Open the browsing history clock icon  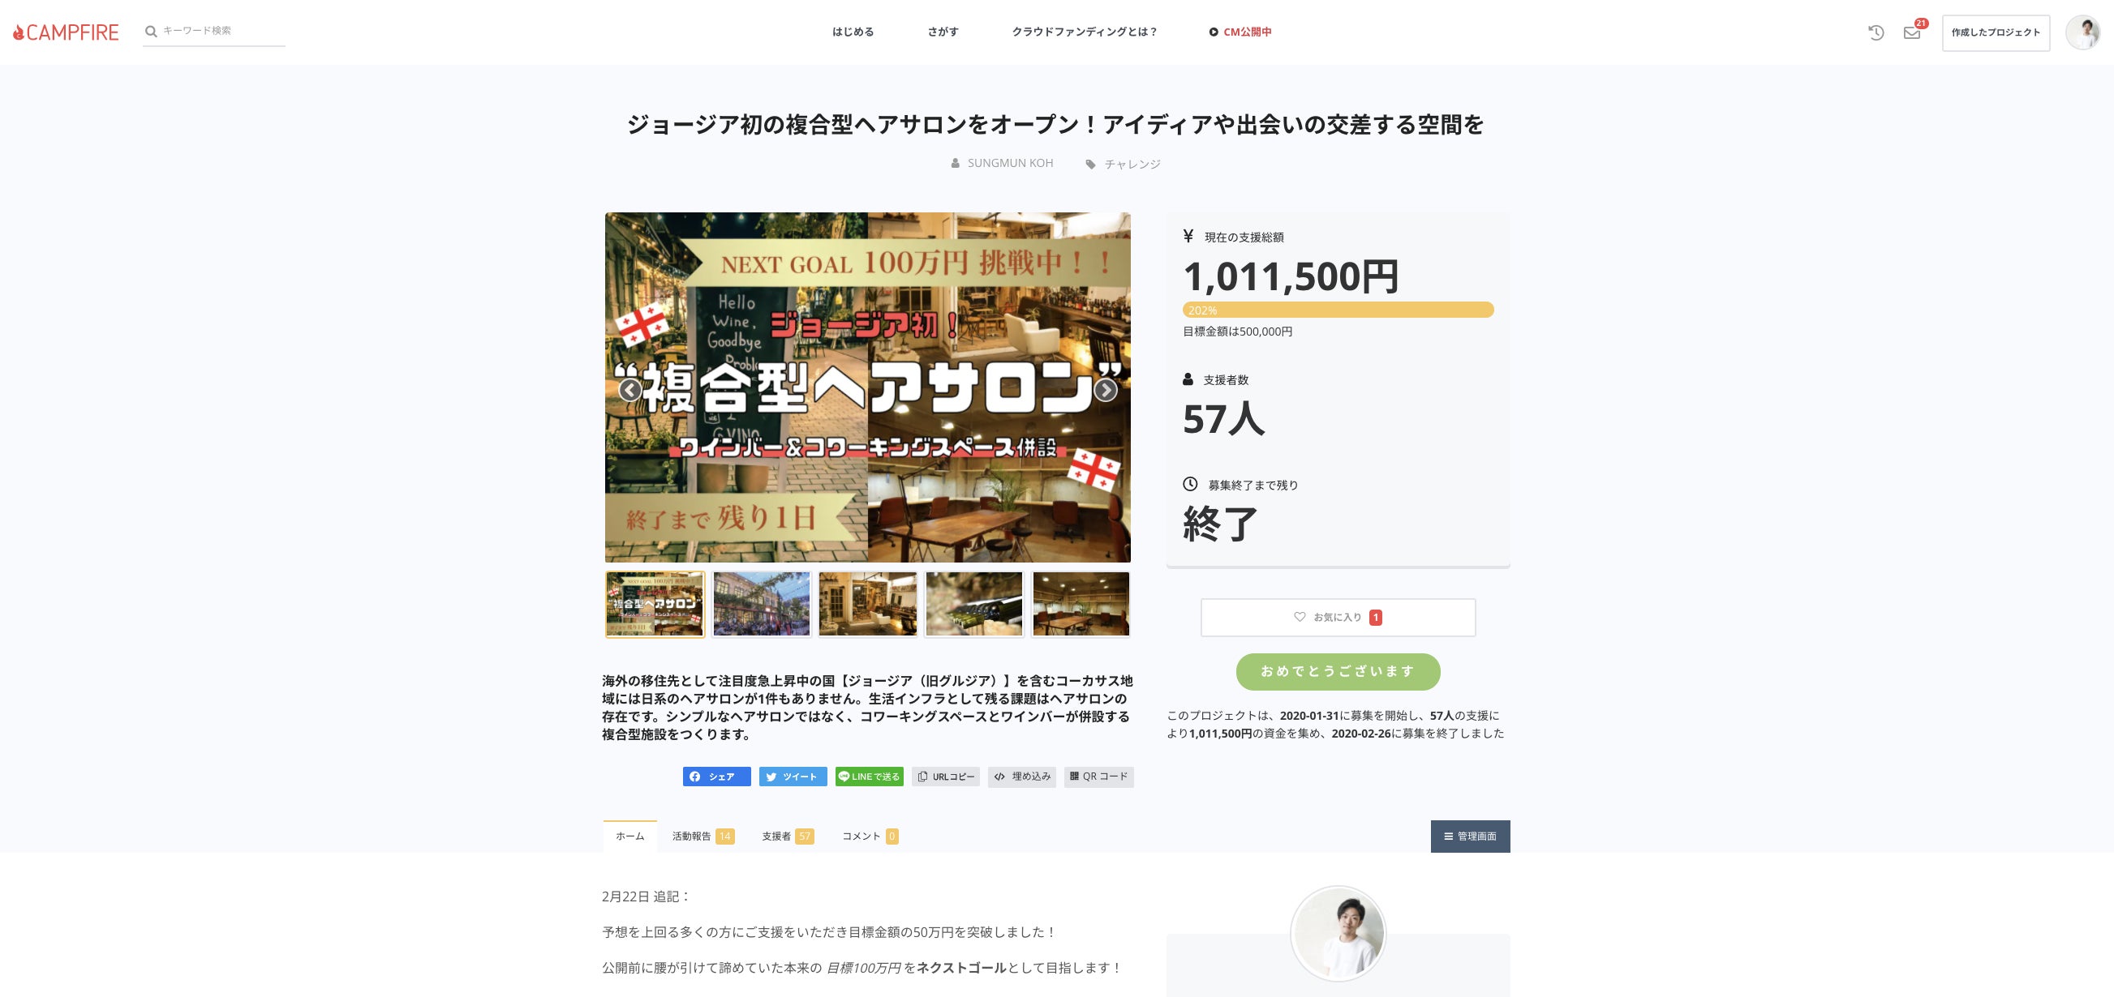pyautogui.click(x=1876, y=32)
